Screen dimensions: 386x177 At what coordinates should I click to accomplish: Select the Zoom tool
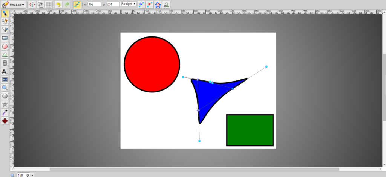click(5, 88)
